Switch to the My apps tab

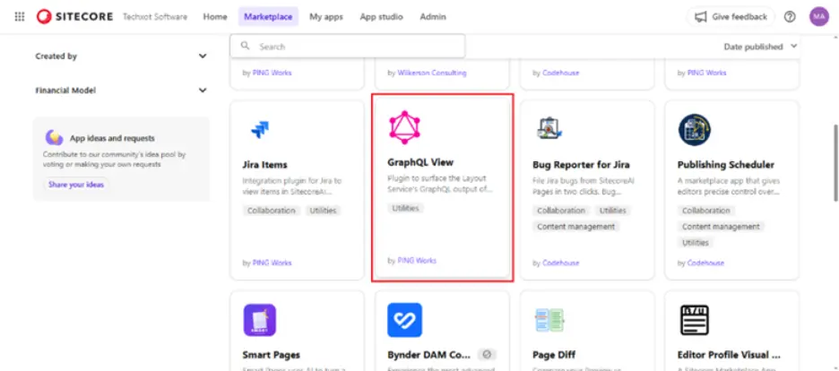coord(326,16)
